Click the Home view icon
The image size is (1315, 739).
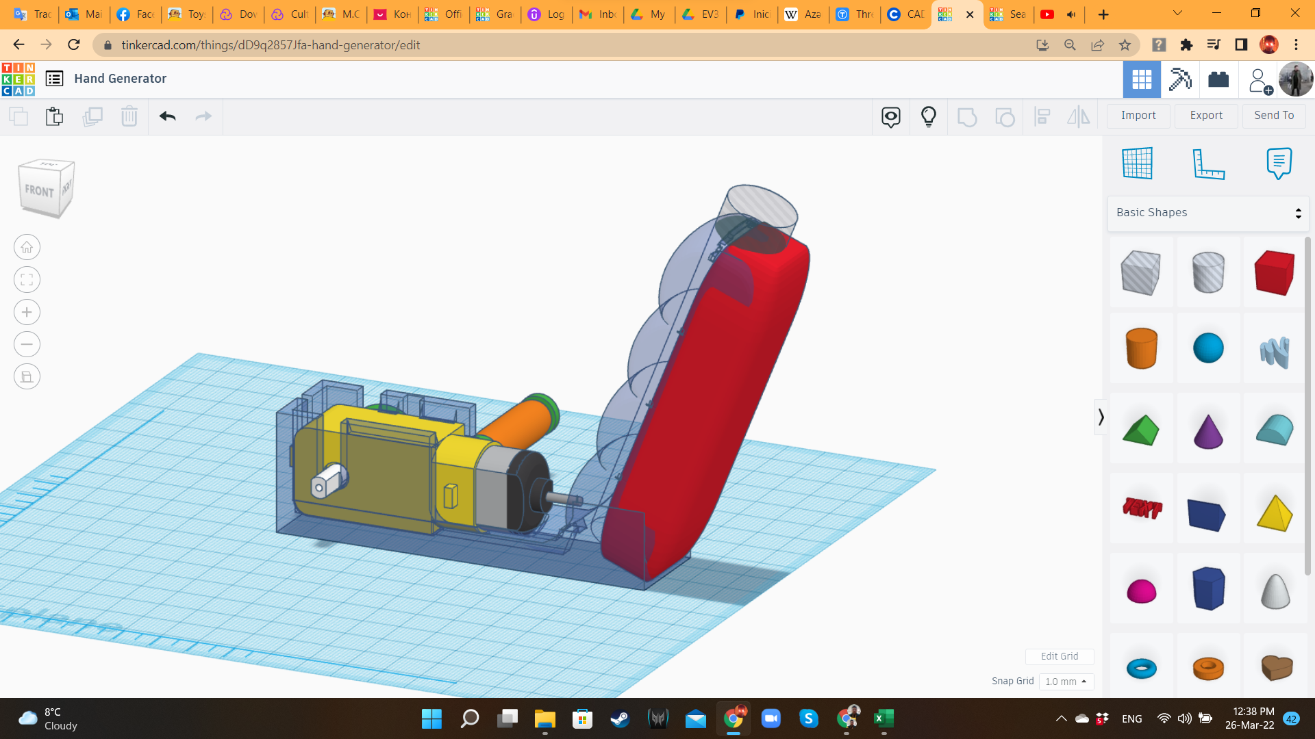(27, 247)
